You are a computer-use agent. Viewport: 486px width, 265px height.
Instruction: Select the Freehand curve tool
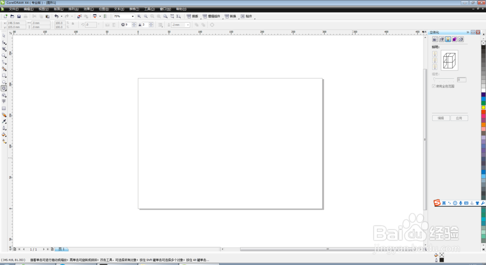click(4, 62)
